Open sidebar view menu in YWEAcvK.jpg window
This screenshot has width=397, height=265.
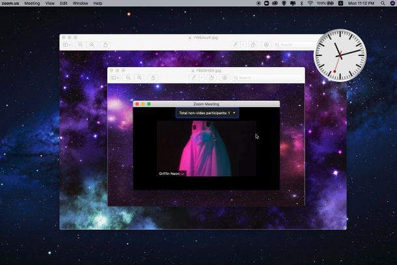(67, 45)
